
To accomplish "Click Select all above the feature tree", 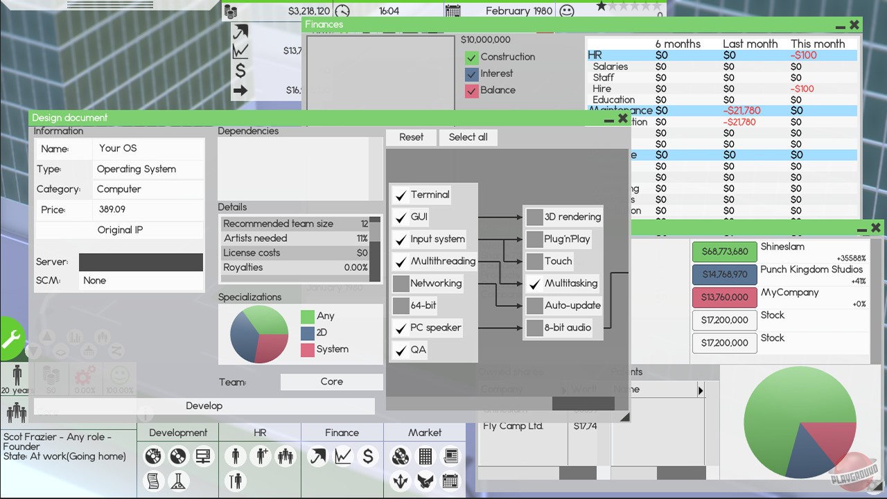I will tap(468, 137).
